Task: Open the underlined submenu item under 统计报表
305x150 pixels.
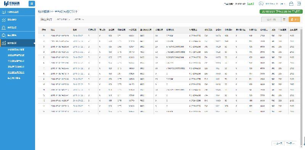Action: [16, 72]
